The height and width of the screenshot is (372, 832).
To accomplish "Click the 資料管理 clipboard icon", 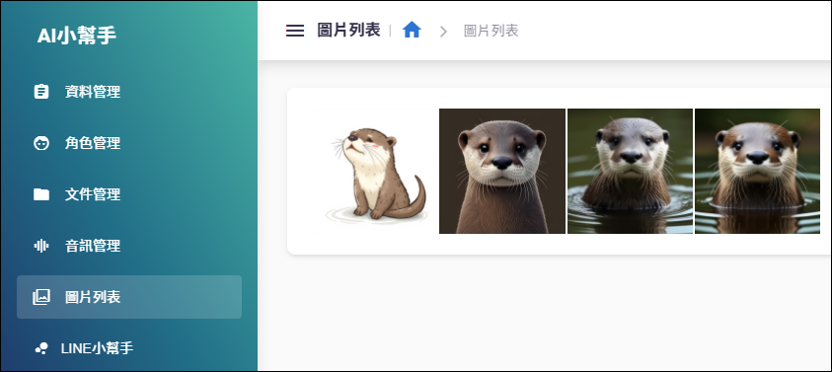I will 40,92.
